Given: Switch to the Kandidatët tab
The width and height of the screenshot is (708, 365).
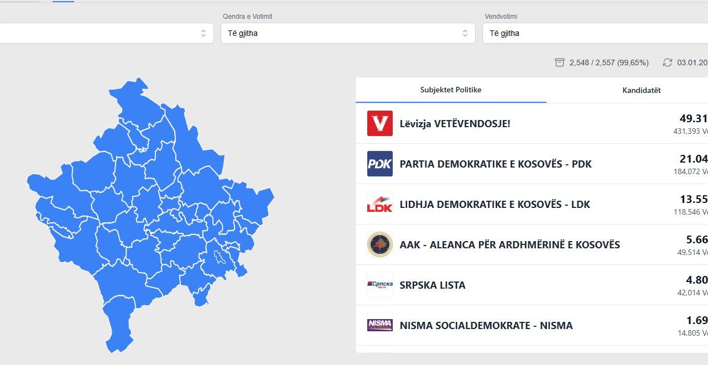Looking at the screenshot, I should pos(642,90).
